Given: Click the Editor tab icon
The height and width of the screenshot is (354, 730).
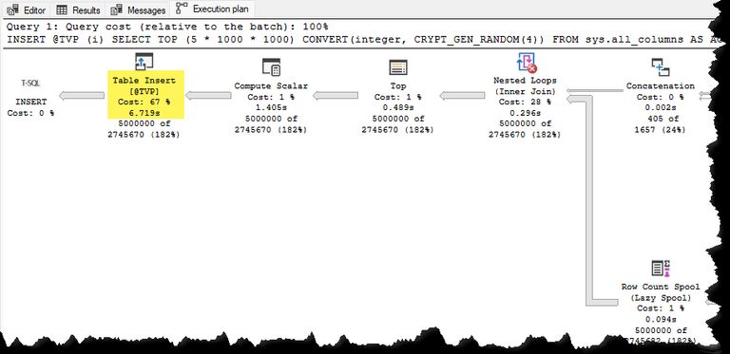Looking at the screenshot, I should point(13,9).
